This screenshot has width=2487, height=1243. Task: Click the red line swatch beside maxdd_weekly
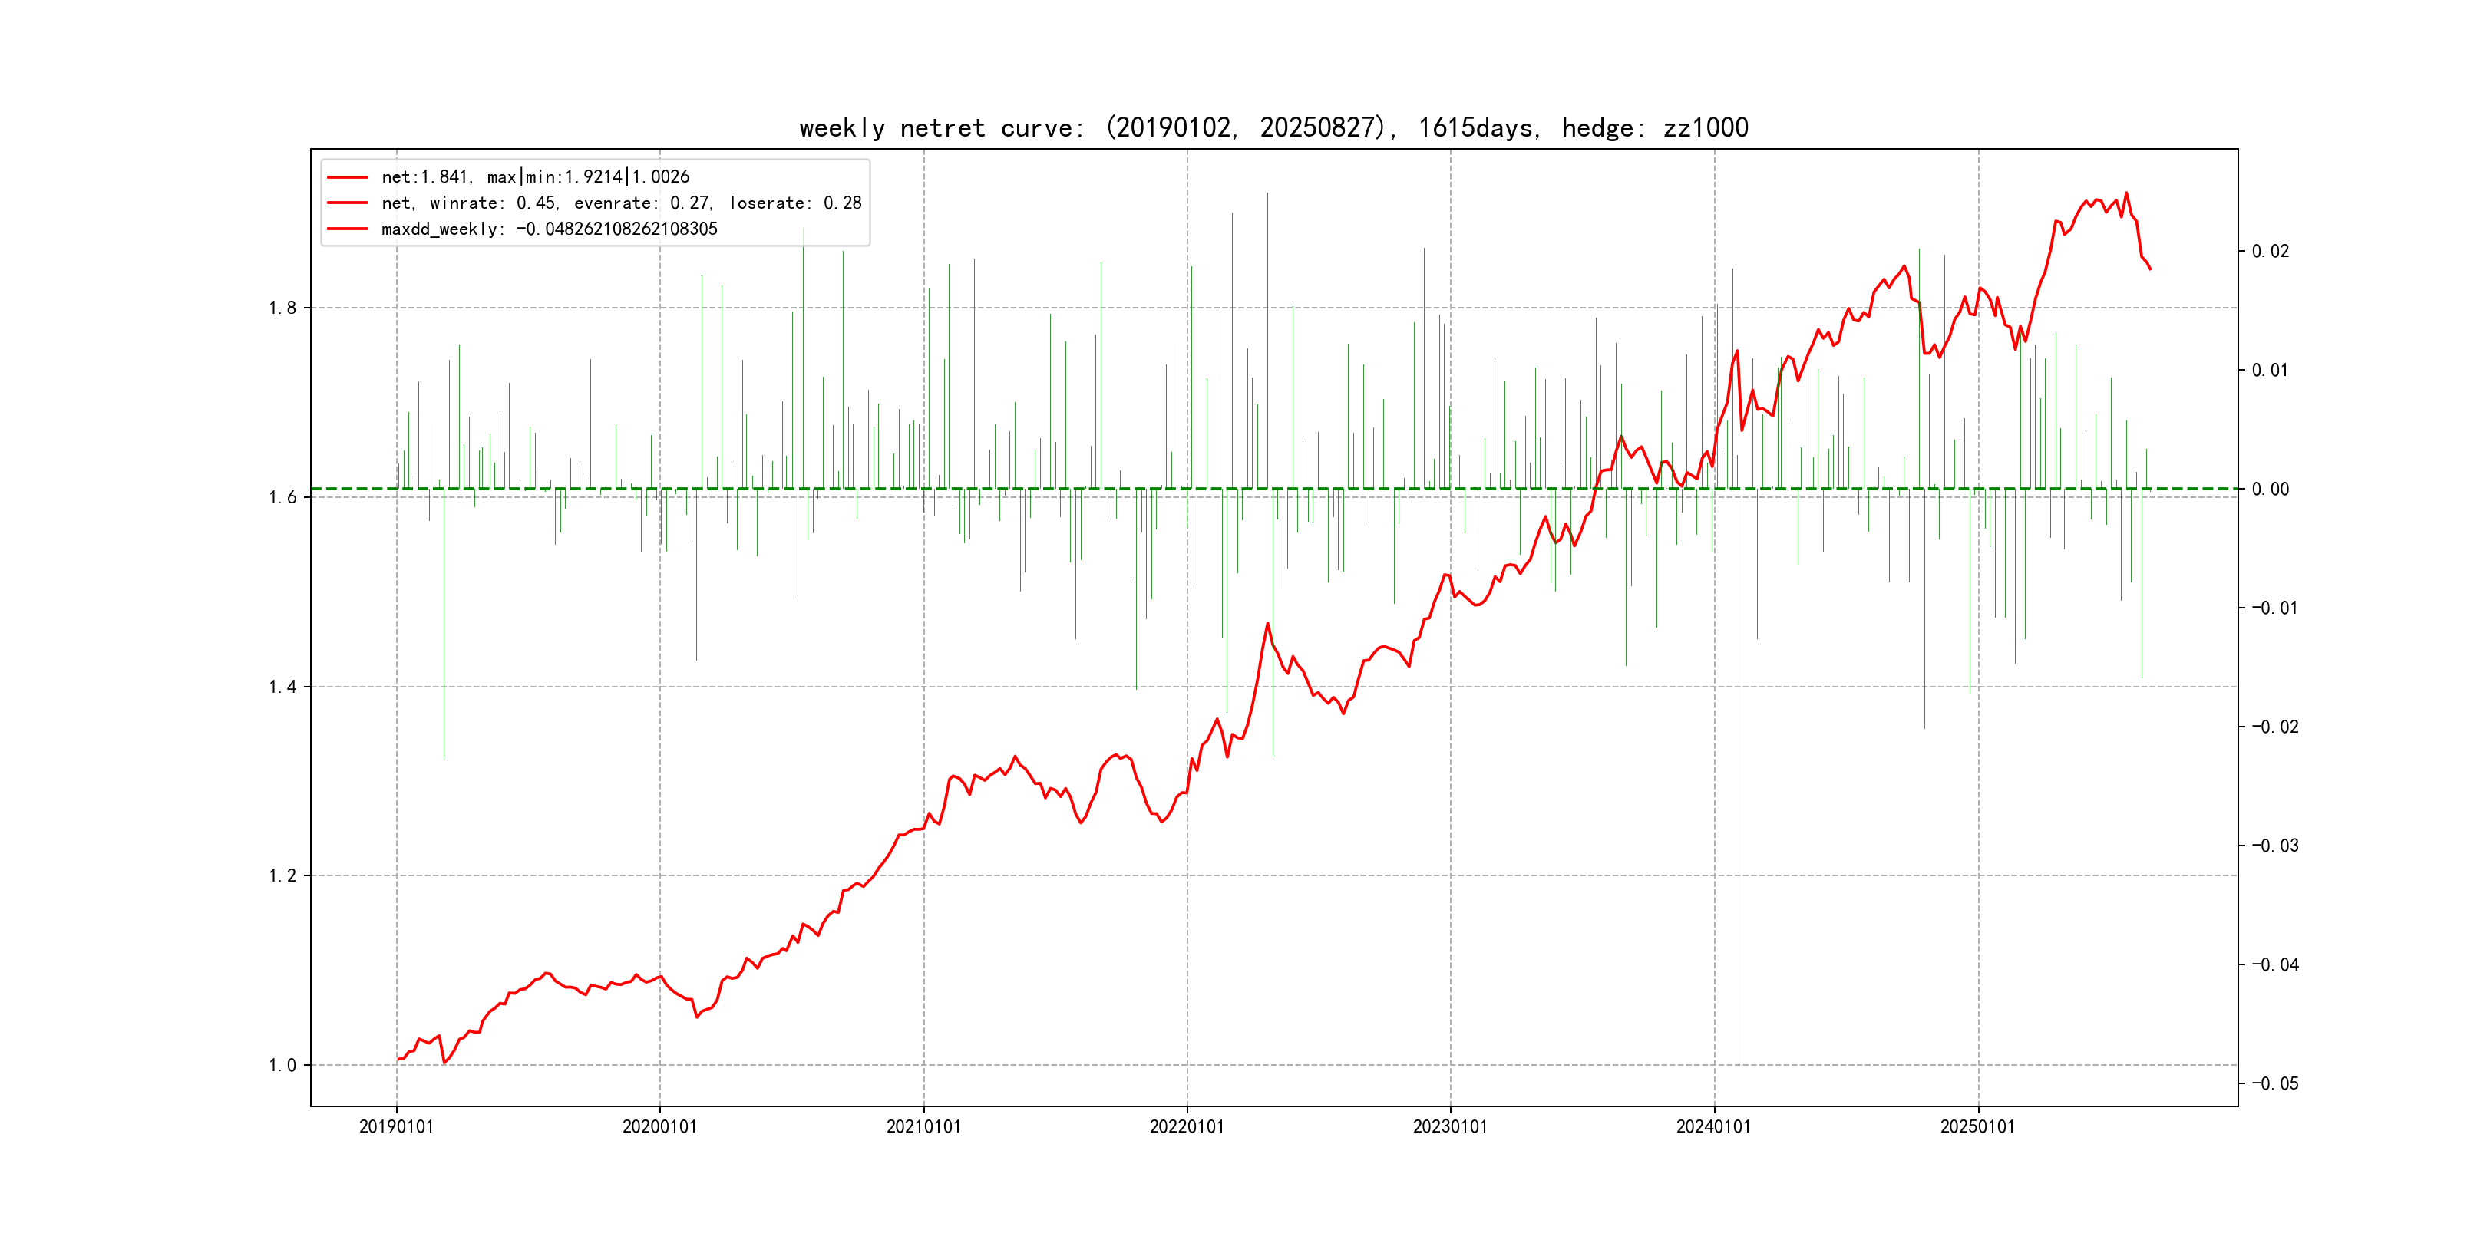(348, 229)
